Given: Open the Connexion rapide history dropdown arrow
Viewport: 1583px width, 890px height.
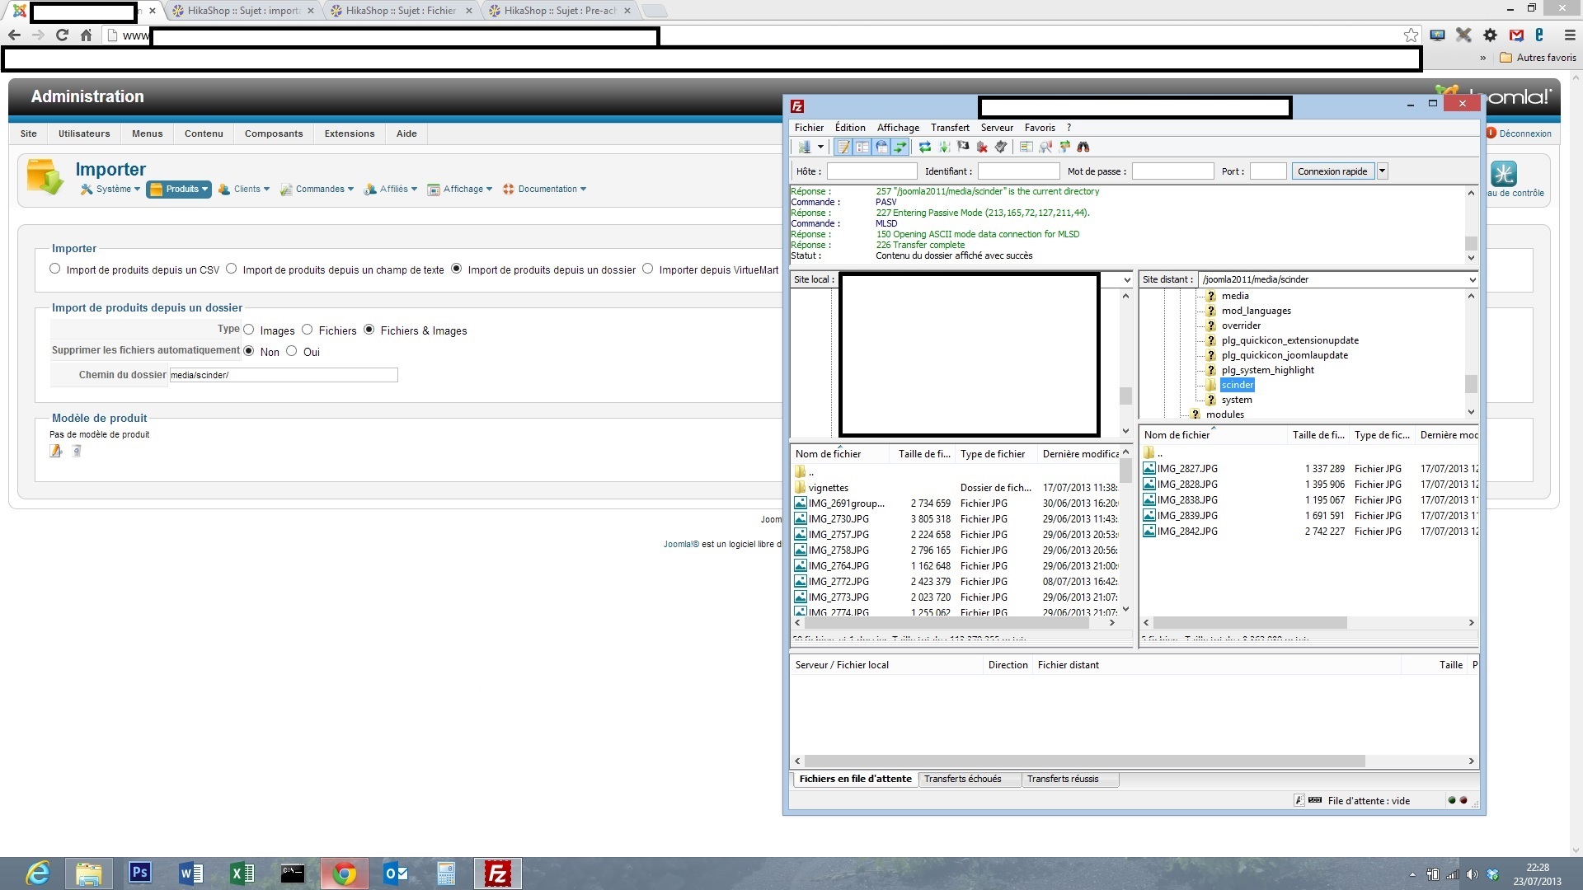Looking at the screenshot, I should [x=1383, y=171].
